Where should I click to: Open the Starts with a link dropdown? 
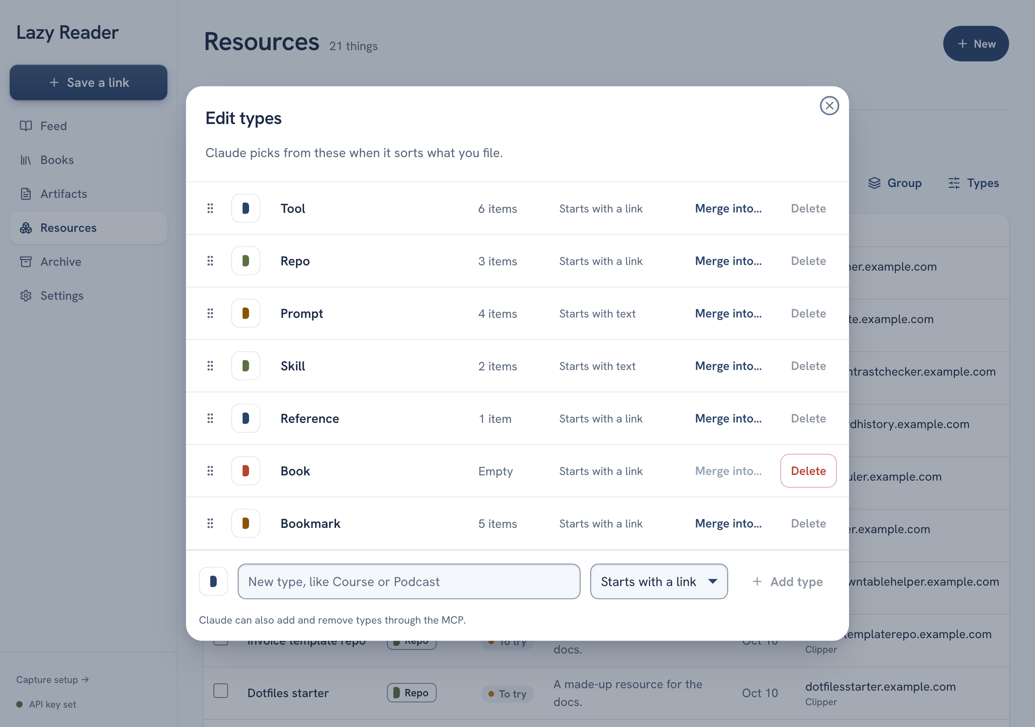[659, 582]
